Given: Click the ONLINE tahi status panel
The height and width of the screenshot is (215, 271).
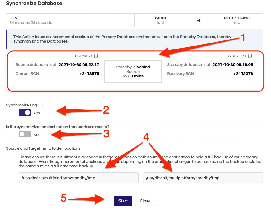Looking at the screenshot, I should point(160,20).
